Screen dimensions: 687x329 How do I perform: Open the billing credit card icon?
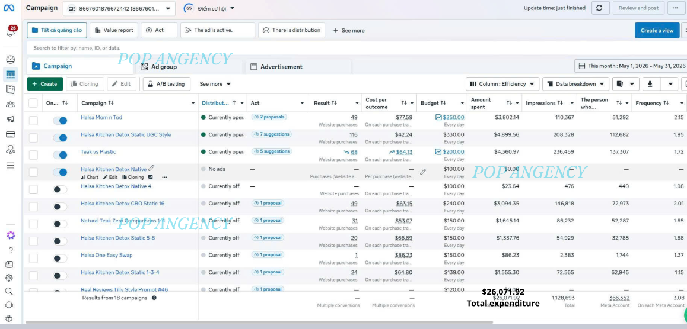pos(11,134)
